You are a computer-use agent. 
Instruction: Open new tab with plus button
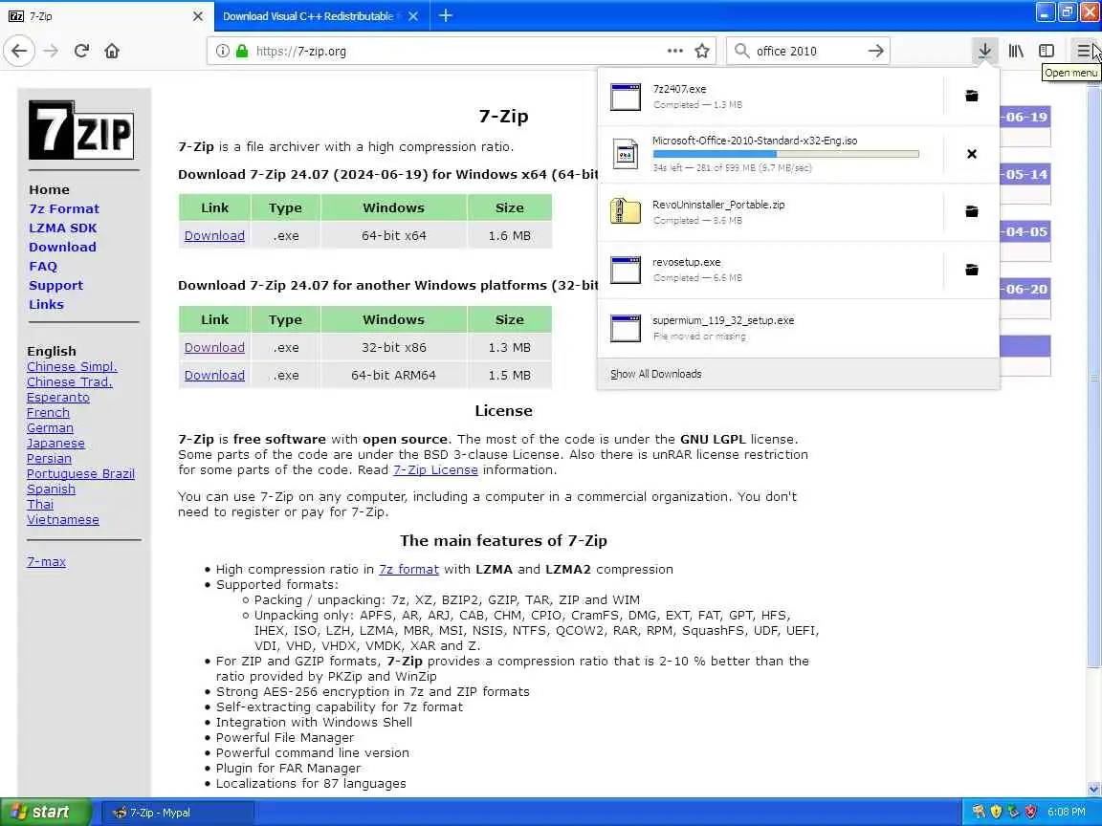446,15
